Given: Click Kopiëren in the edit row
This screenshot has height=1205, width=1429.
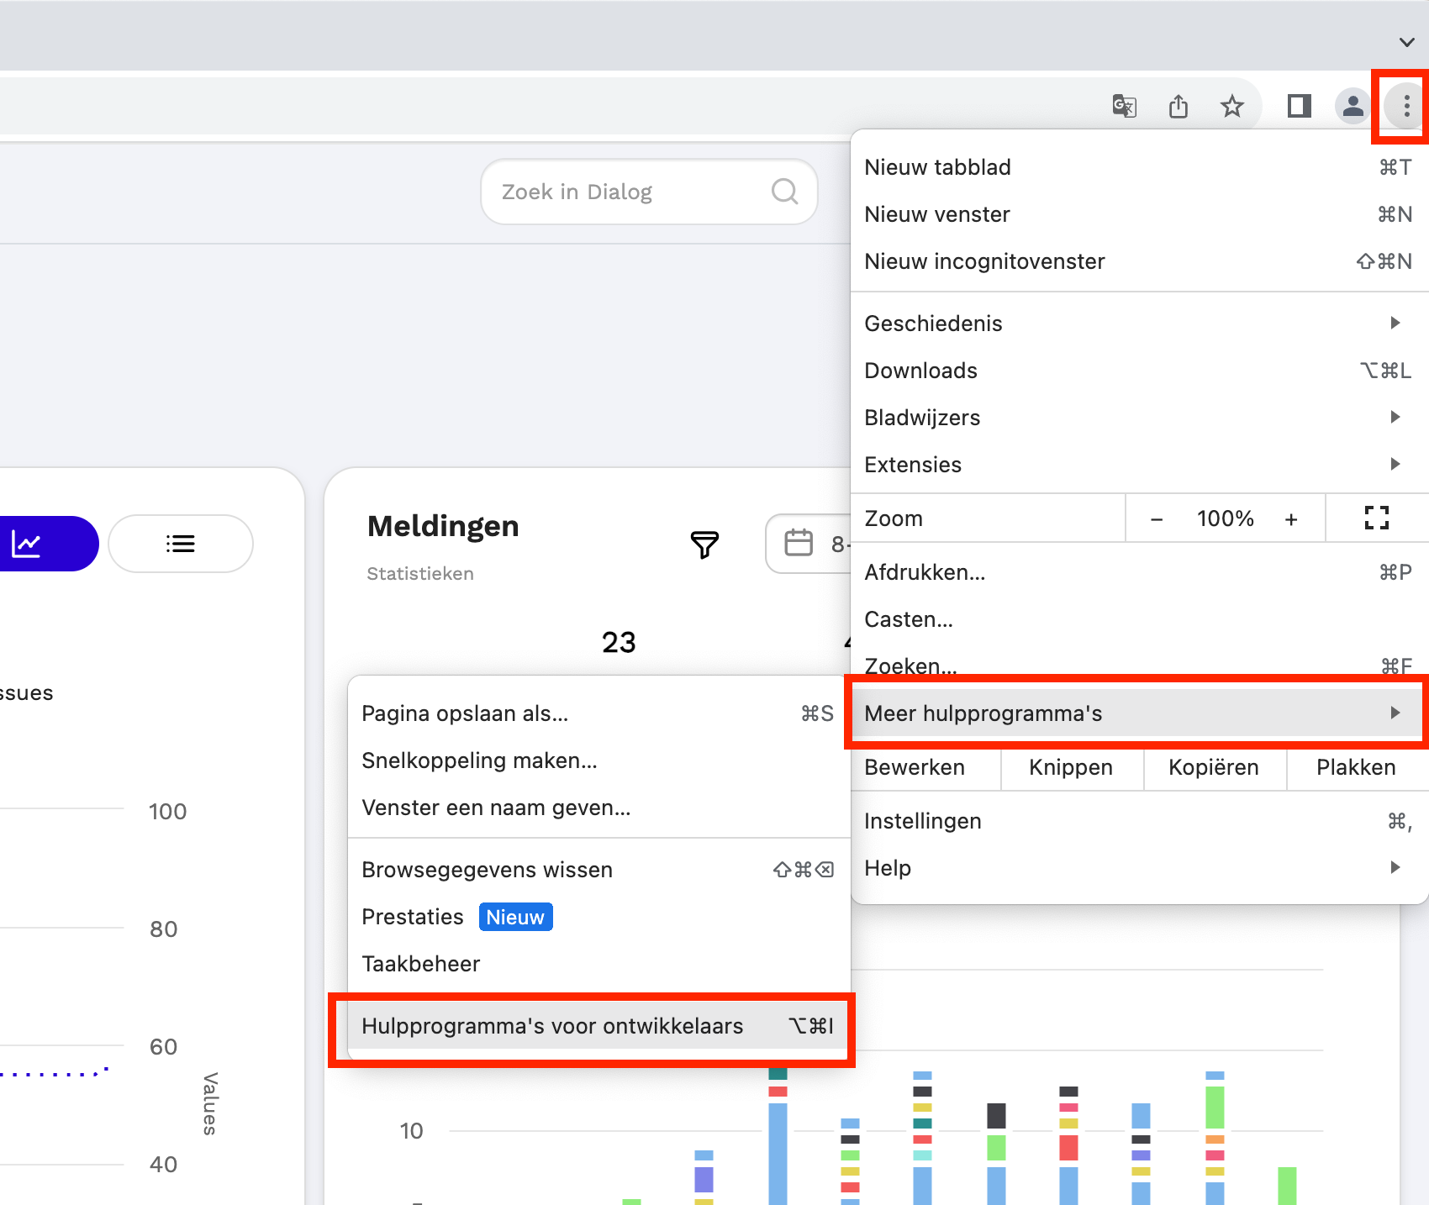Looking at the screenshot, I should 1214,767.
